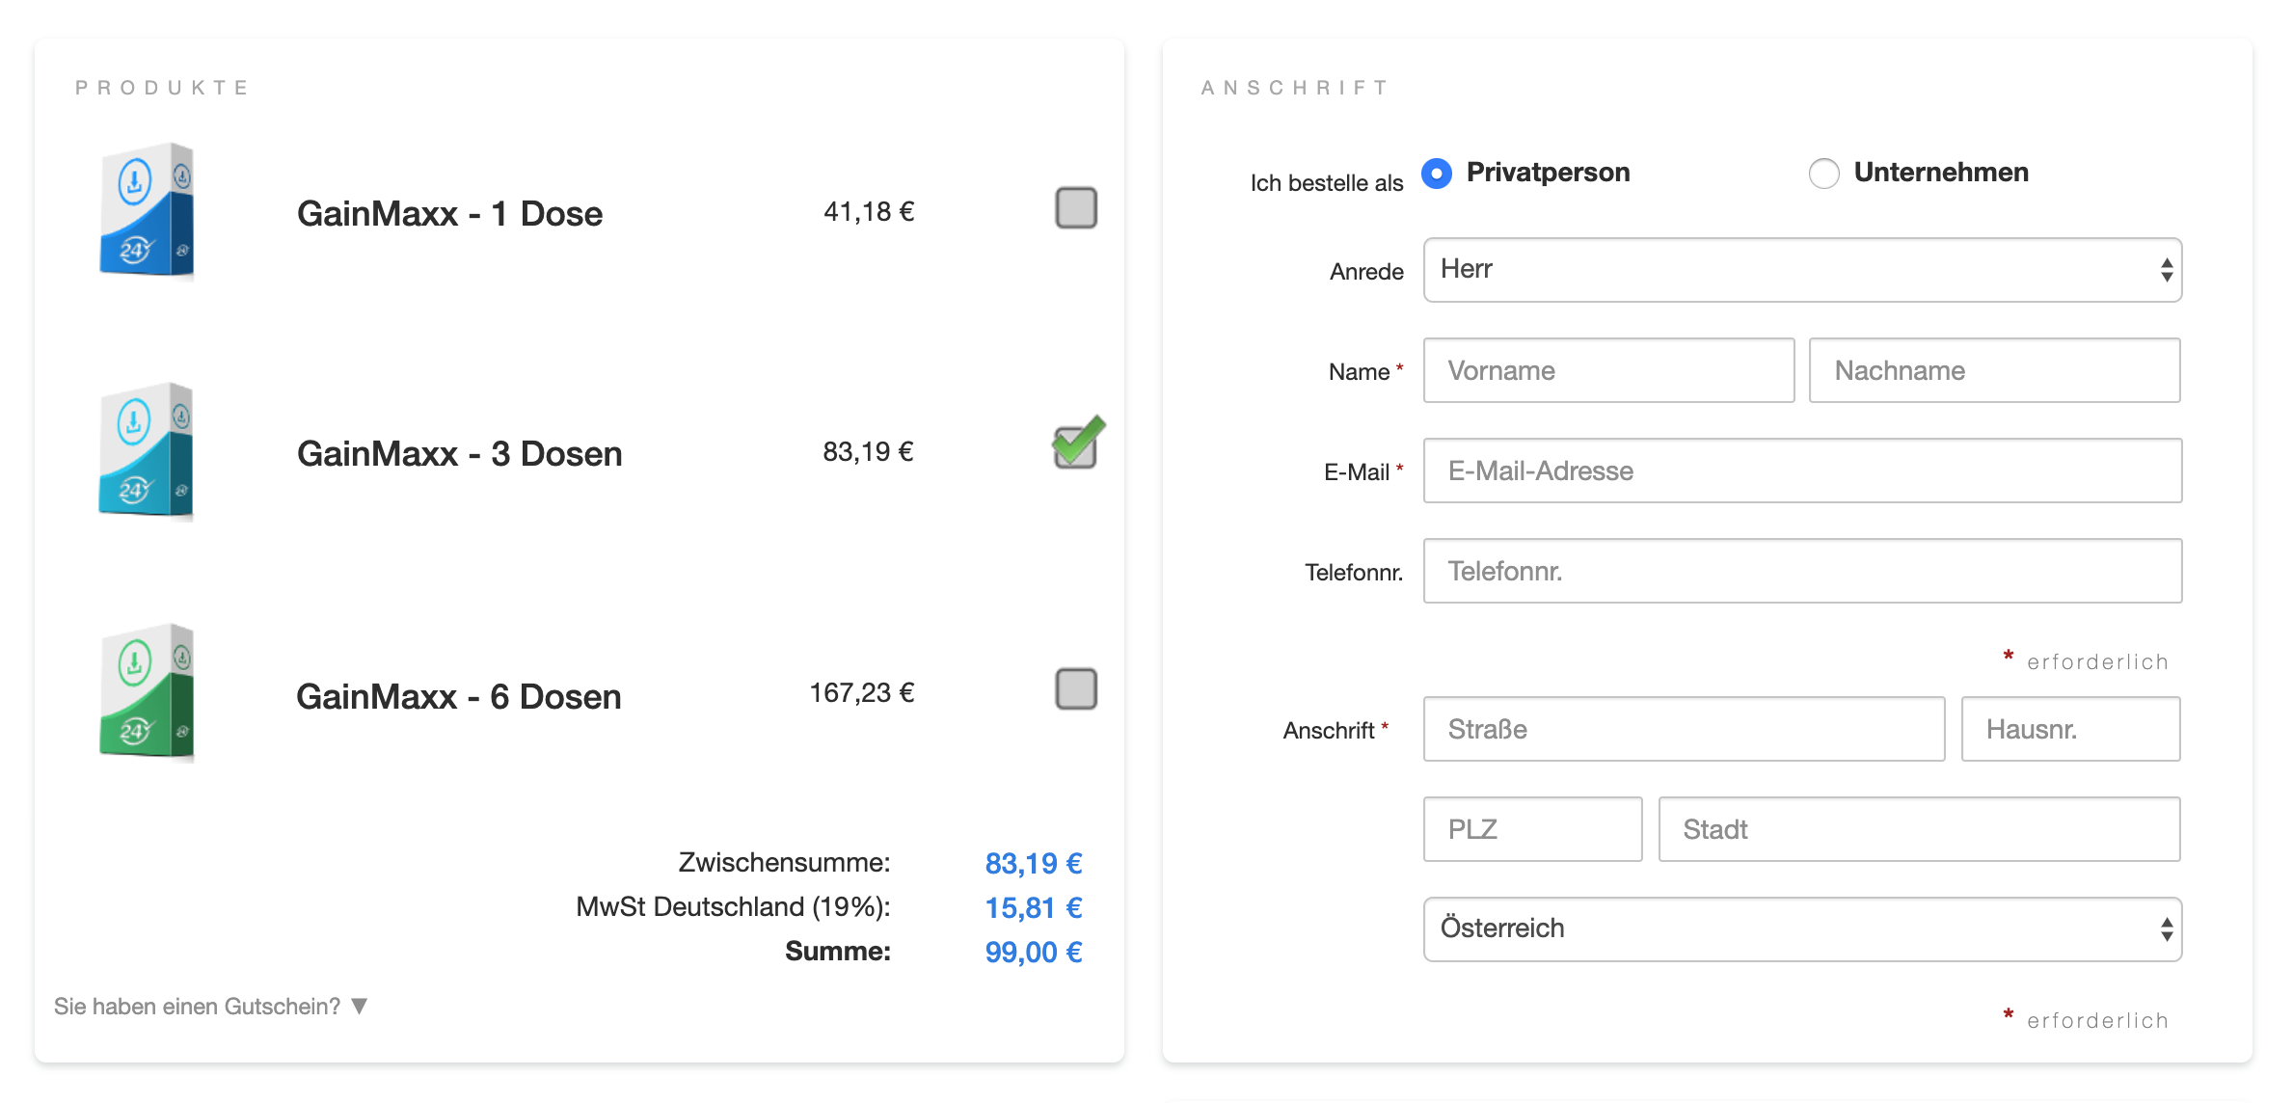Click the teal GainMaxx 3 Dosen product box image
Screen dimensions: 2293x1103
[147, 451]
